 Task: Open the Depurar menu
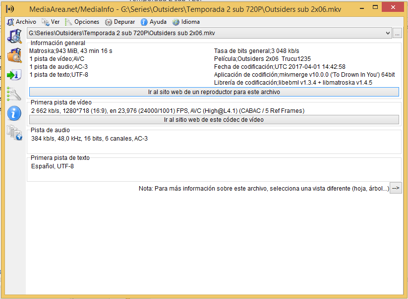[120, 22]
